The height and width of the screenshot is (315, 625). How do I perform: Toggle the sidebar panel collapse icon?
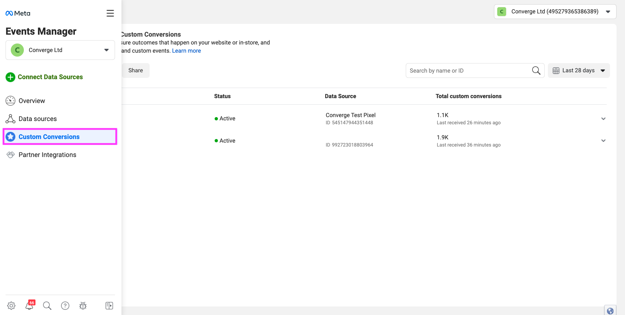tap(109, 306)
